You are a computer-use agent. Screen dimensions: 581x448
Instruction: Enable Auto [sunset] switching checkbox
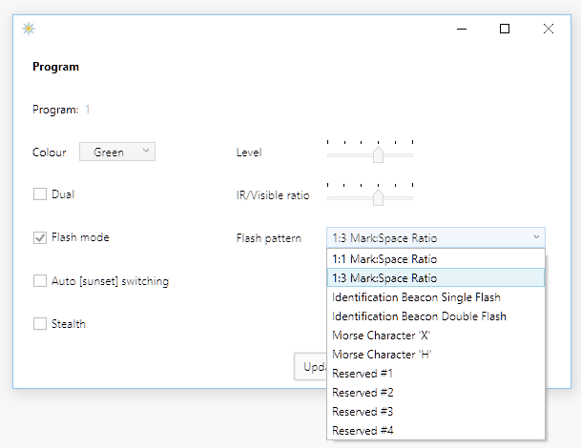(x=40, y=280)
